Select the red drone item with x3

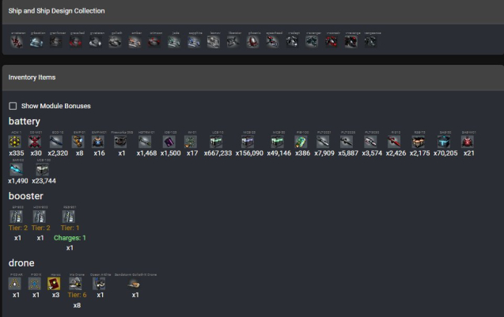55,283
